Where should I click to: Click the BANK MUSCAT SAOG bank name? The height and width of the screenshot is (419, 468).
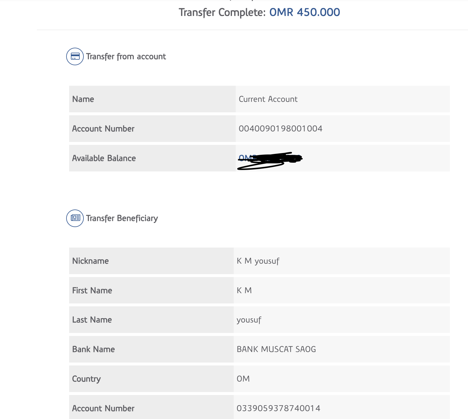click(x=276, y=349)
